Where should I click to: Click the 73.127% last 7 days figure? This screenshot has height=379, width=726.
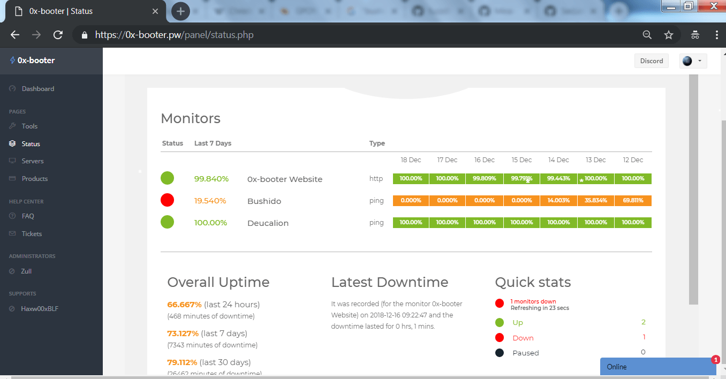183,333
